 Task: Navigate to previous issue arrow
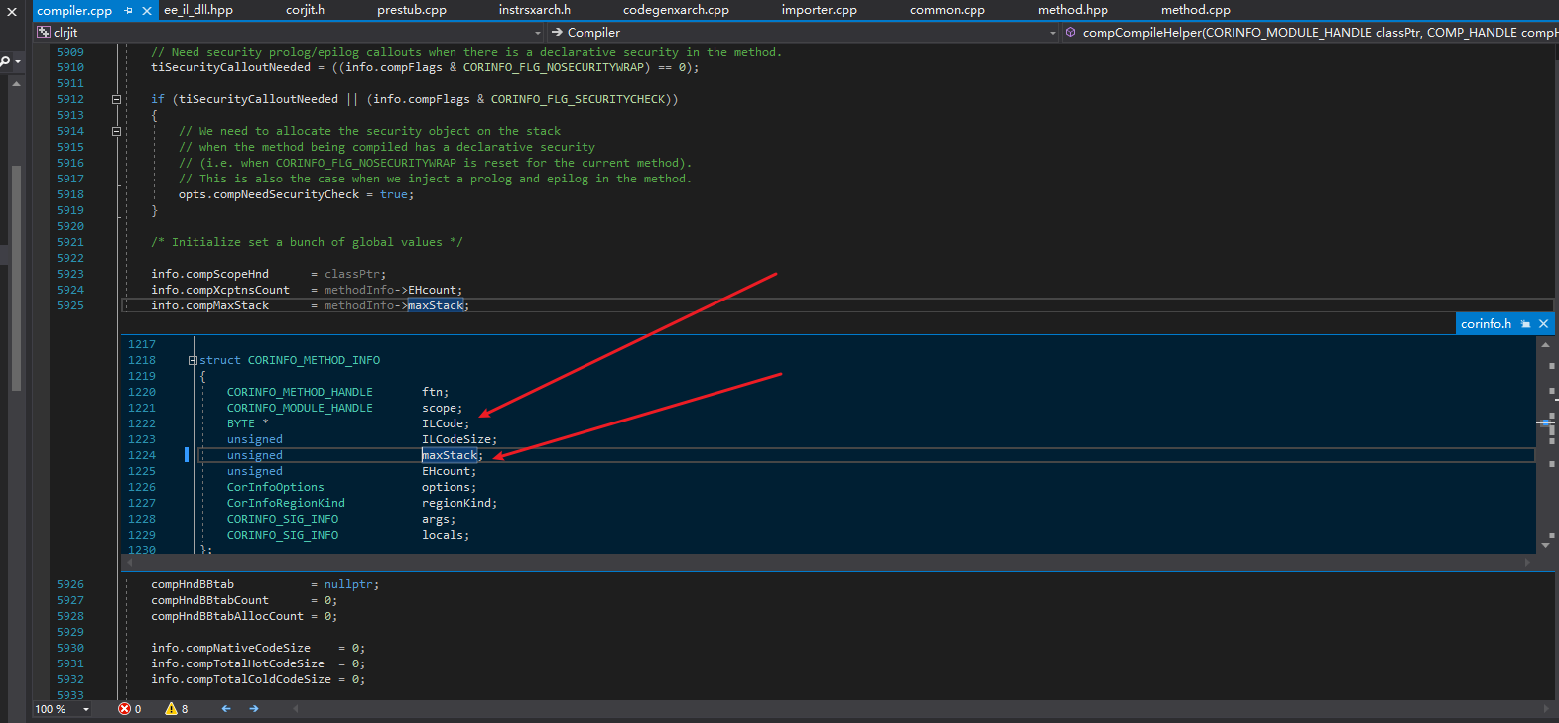coord(226,709)
